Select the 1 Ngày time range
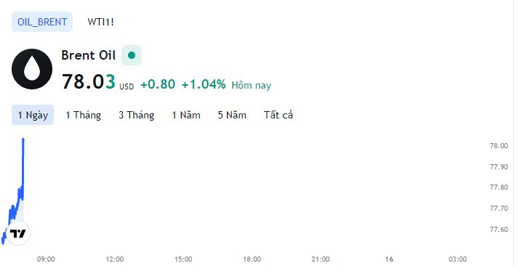Viewport: 514px width, 266px height. click(x=33, y=115)
